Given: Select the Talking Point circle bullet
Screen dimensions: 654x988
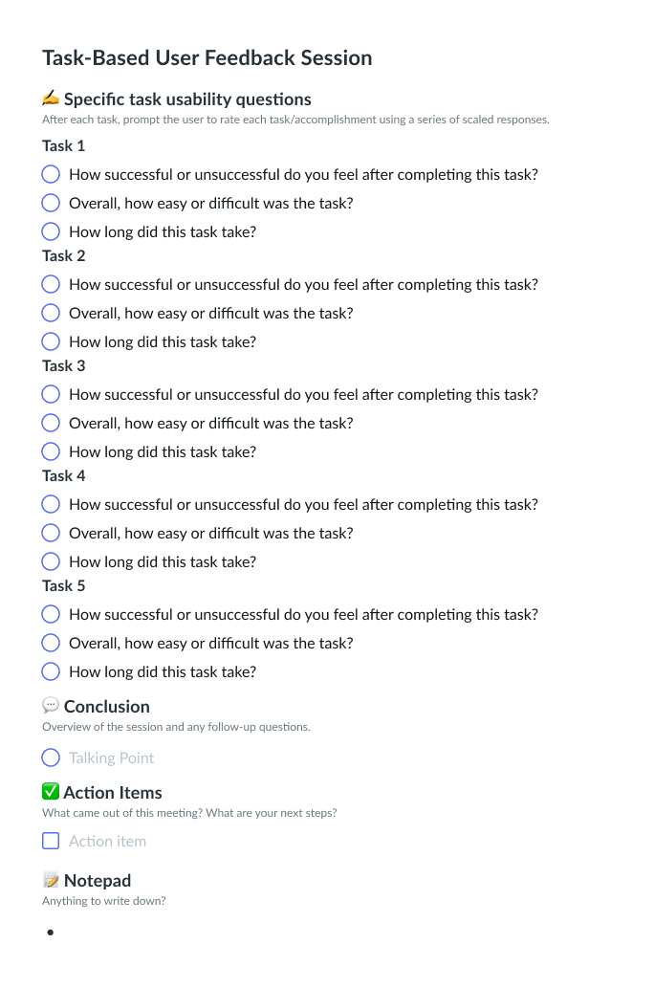Looking at the screenshot, I should click(51, 757).
